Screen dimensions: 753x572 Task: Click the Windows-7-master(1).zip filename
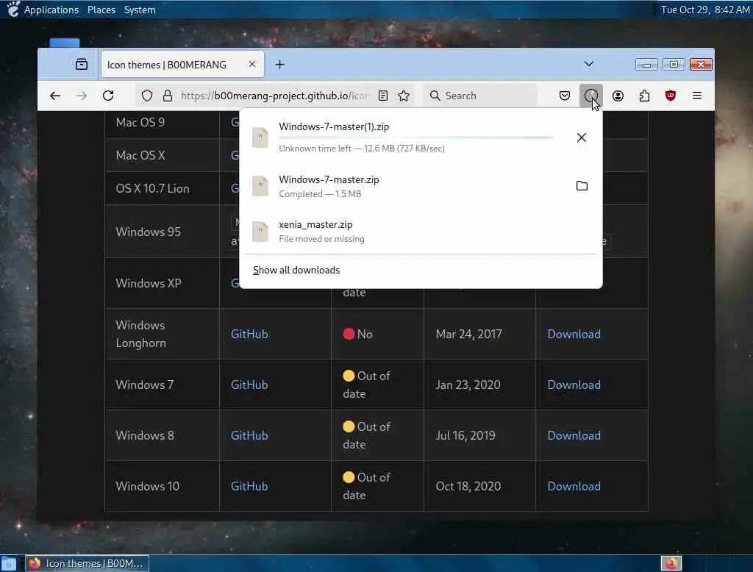pyautogui.click(x=334, y=126)
